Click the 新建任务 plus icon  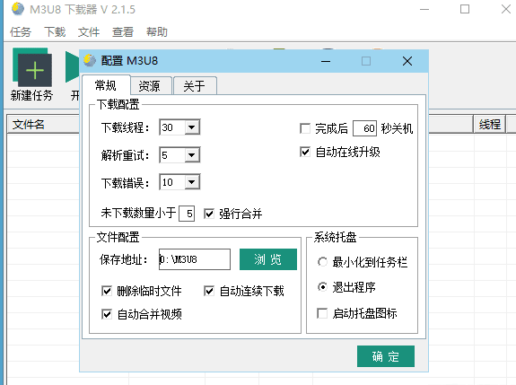(x=32, y=67)
